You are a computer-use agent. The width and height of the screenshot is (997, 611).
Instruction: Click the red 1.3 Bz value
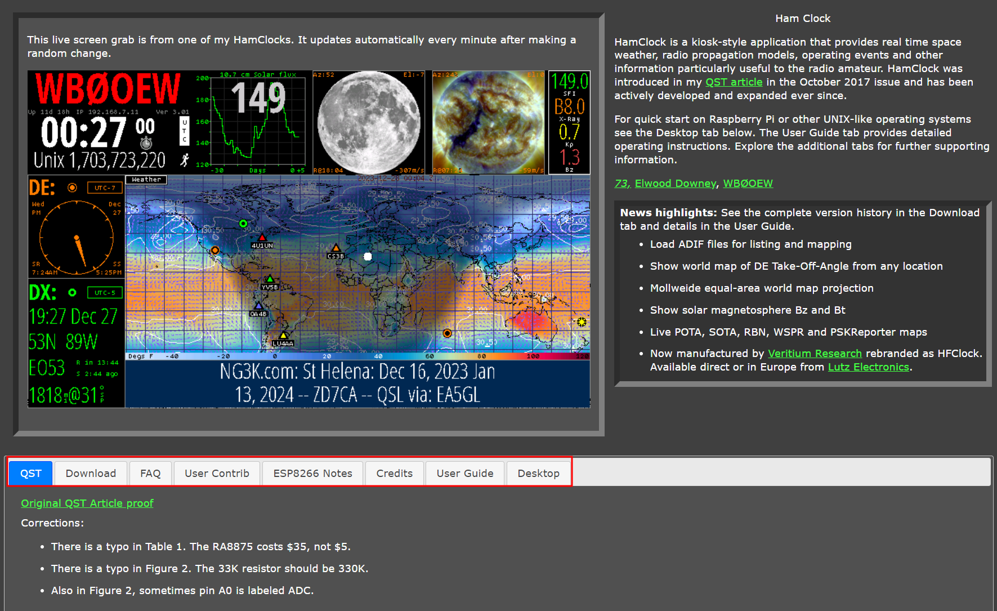[x=569, y=157]
